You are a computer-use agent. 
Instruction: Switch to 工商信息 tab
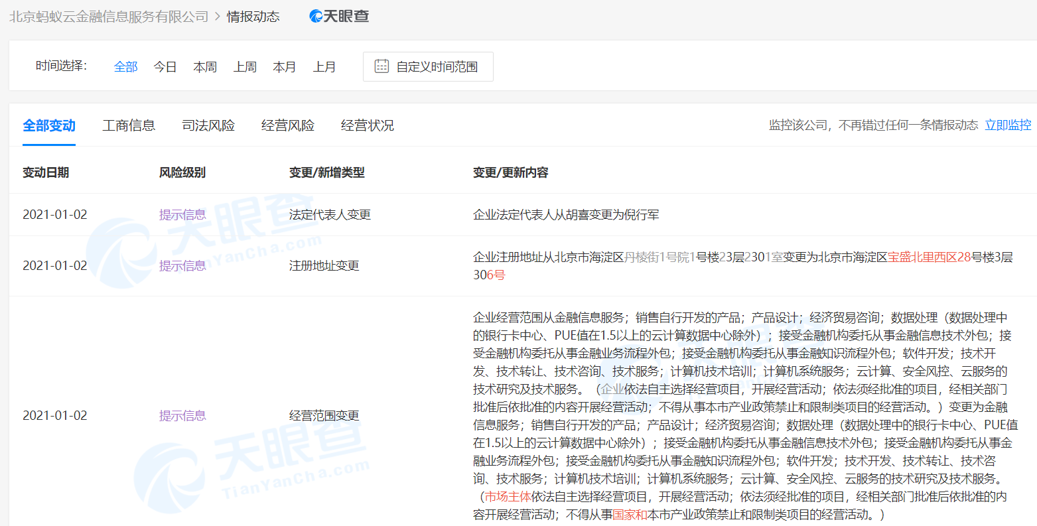click(x=129, y=125)
